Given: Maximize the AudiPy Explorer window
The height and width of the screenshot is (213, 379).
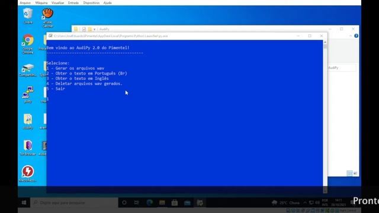Looking at the screenshot, I should pos(342,29).
